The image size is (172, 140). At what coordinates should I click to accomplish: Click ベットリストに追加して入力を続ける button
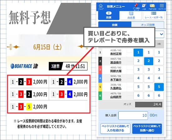coord(115,128)
